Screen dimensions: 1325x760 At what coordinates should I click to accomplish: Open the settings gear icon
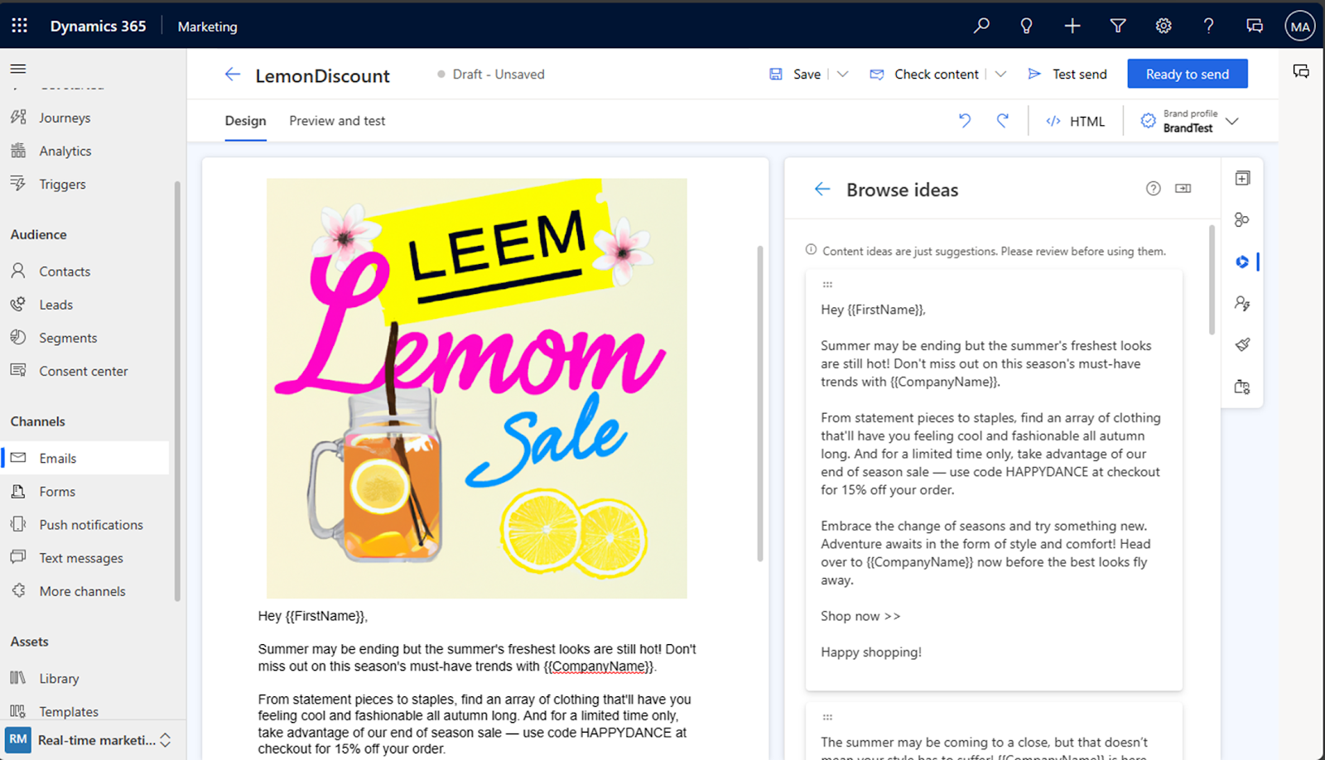coord(1164,26)
